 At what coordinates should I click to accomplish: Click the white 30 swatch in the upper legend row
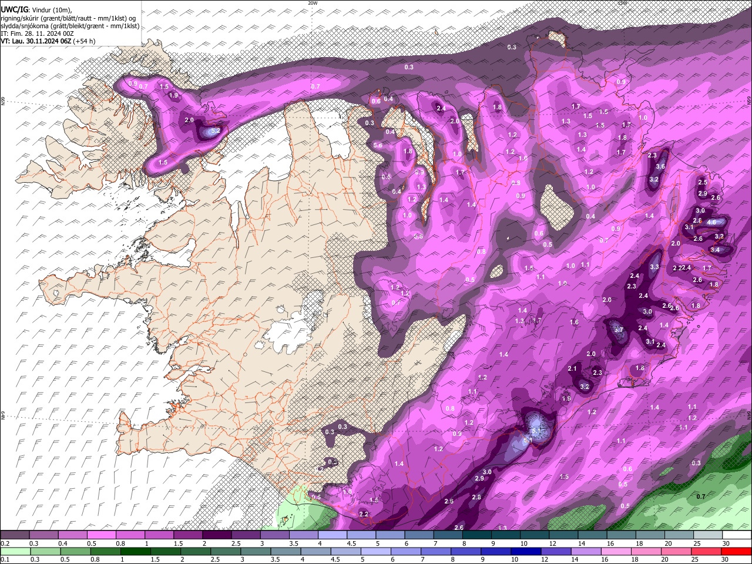[x=737, y=535]
